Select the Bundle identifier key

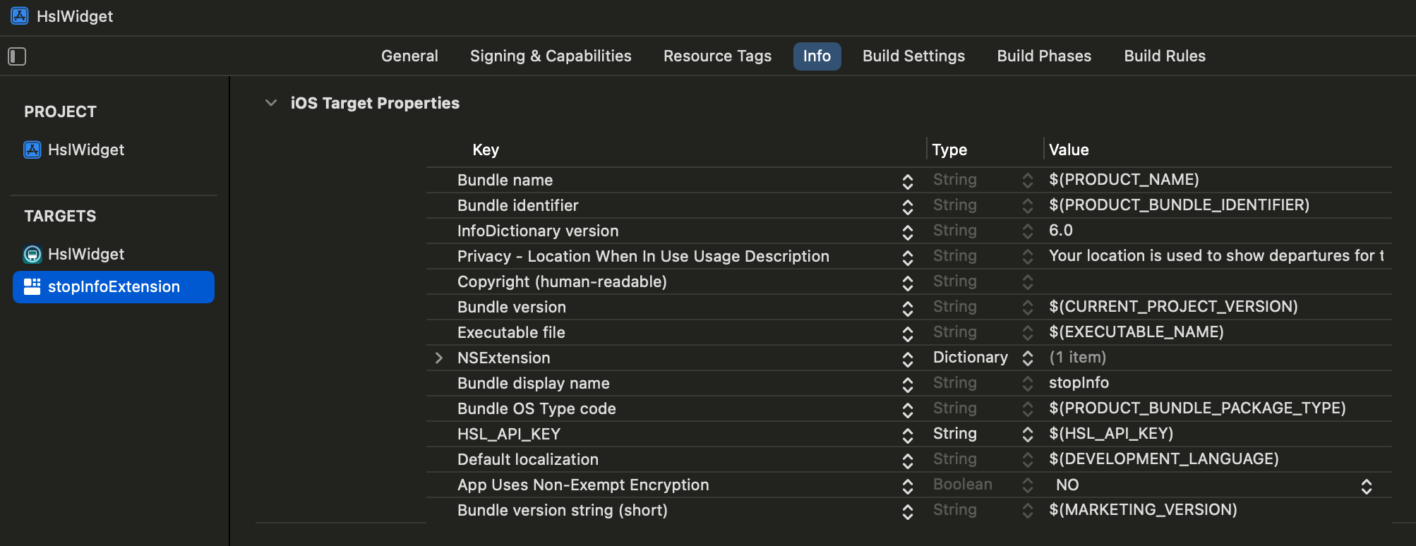pyautogui.click(x=517, y=205)
